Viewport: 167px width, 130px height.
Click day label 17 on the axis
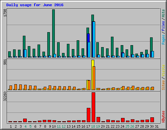point(88,126)
